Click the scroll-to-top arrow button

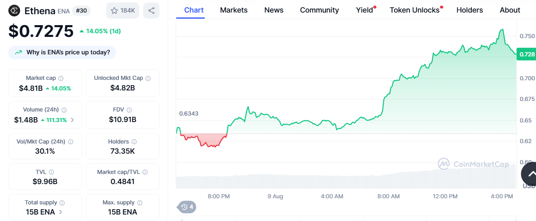click(x=529, y=174)
